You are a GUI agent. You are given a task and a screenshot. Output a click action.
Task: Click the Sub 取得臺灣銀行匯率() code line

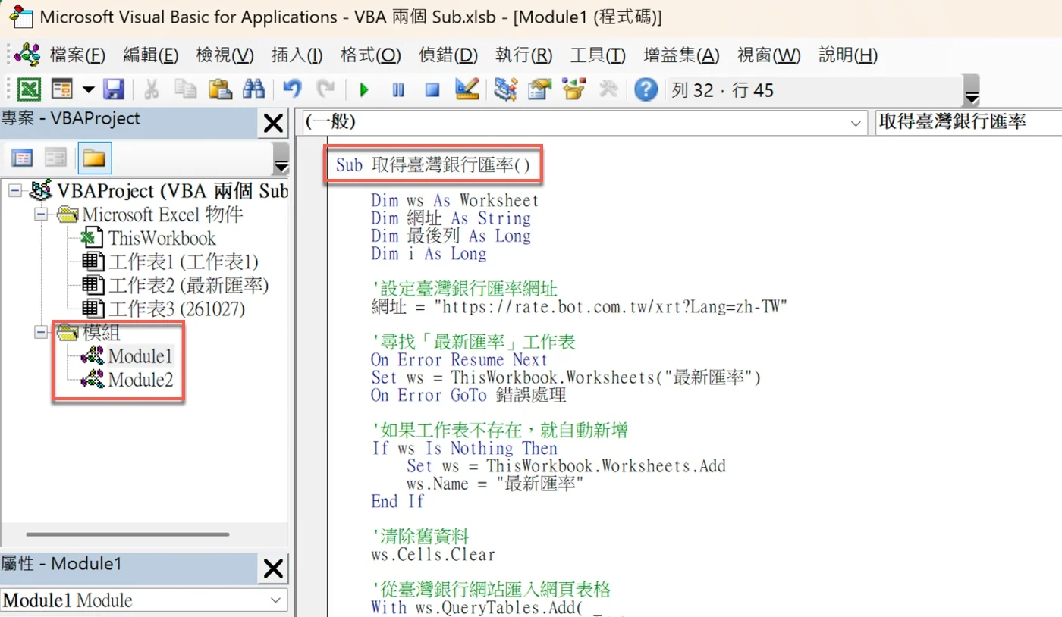click(433, 164)
